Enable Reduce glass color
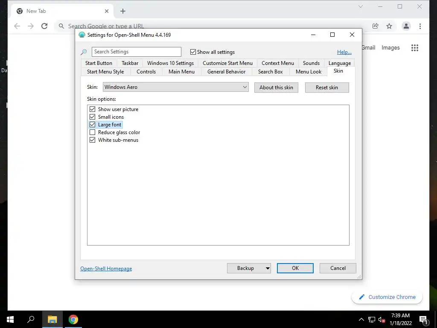 point(92,132)
